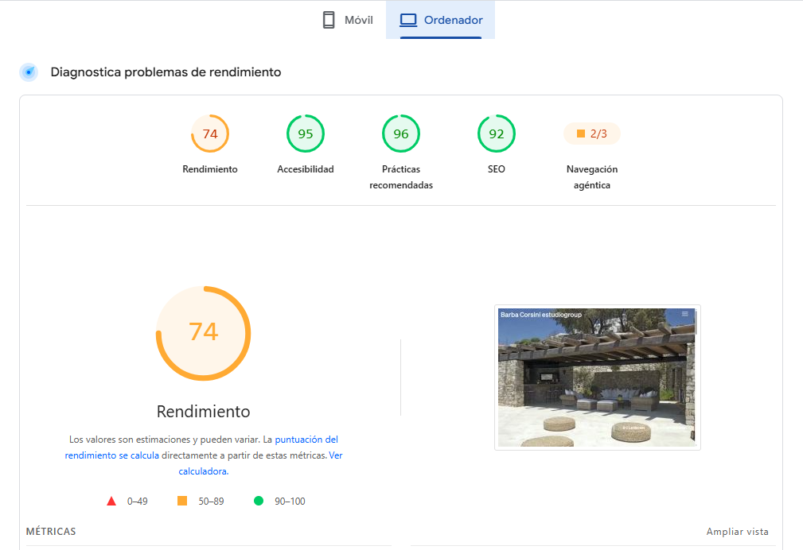This screenshot has width=803, height=550.
Task: Click the '0–49' legend text
Action: point(137,502)
